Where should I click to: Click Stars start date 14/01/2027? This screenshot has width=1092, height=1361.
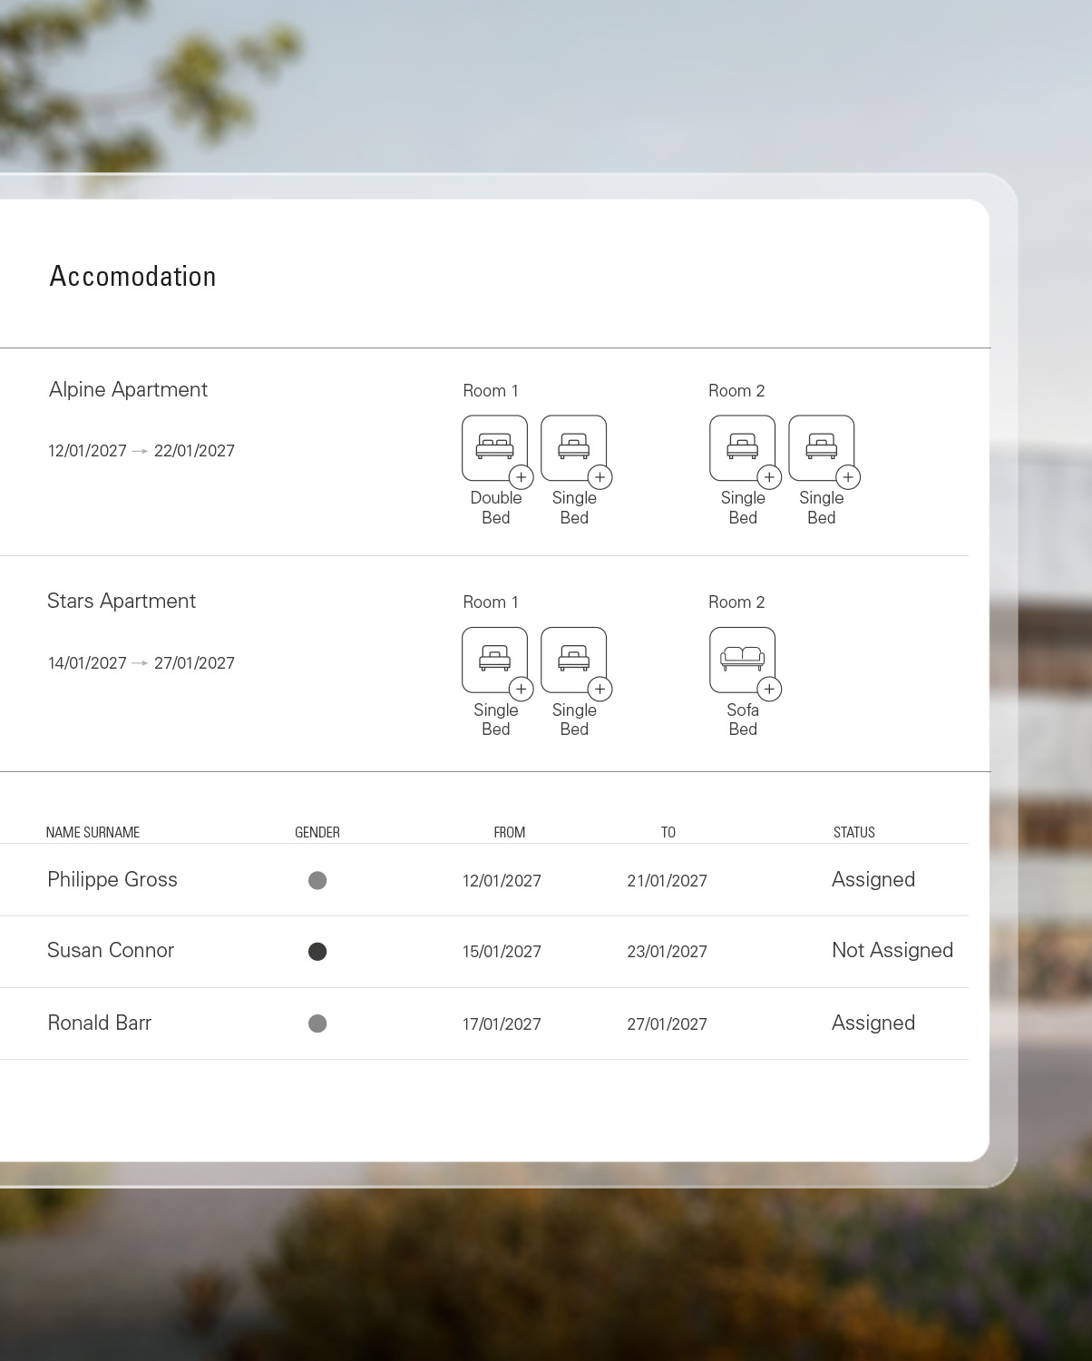coord(87,663)
